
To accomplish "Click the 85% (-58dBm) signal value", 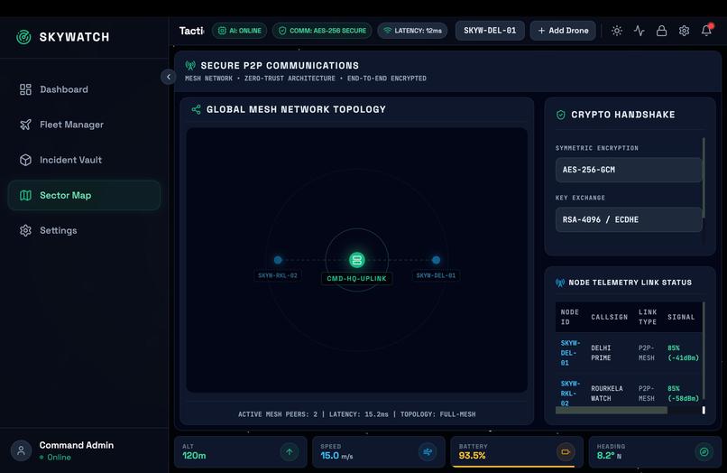I will (683, 394).
